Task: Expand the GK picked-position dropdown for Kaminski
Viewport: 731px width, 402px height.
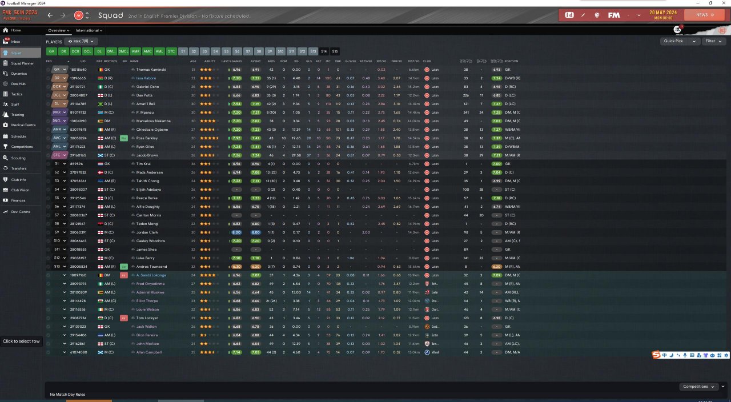Action: pyautogui.click(x=59, y=70)
